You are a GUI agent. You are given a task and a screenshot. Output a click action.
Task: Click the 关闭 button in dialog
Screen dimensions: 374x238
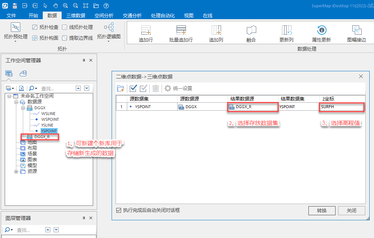click(x=351, y=211)
